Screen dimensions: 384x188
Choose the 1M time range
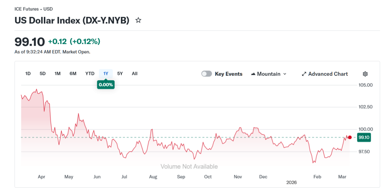tap(58, 74)
